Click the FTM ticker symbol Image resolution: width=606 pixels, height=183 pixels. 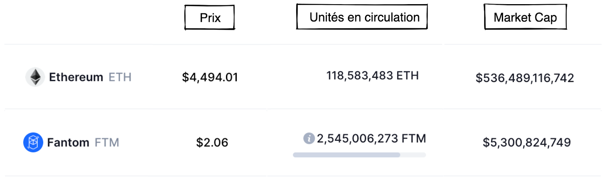107,142
